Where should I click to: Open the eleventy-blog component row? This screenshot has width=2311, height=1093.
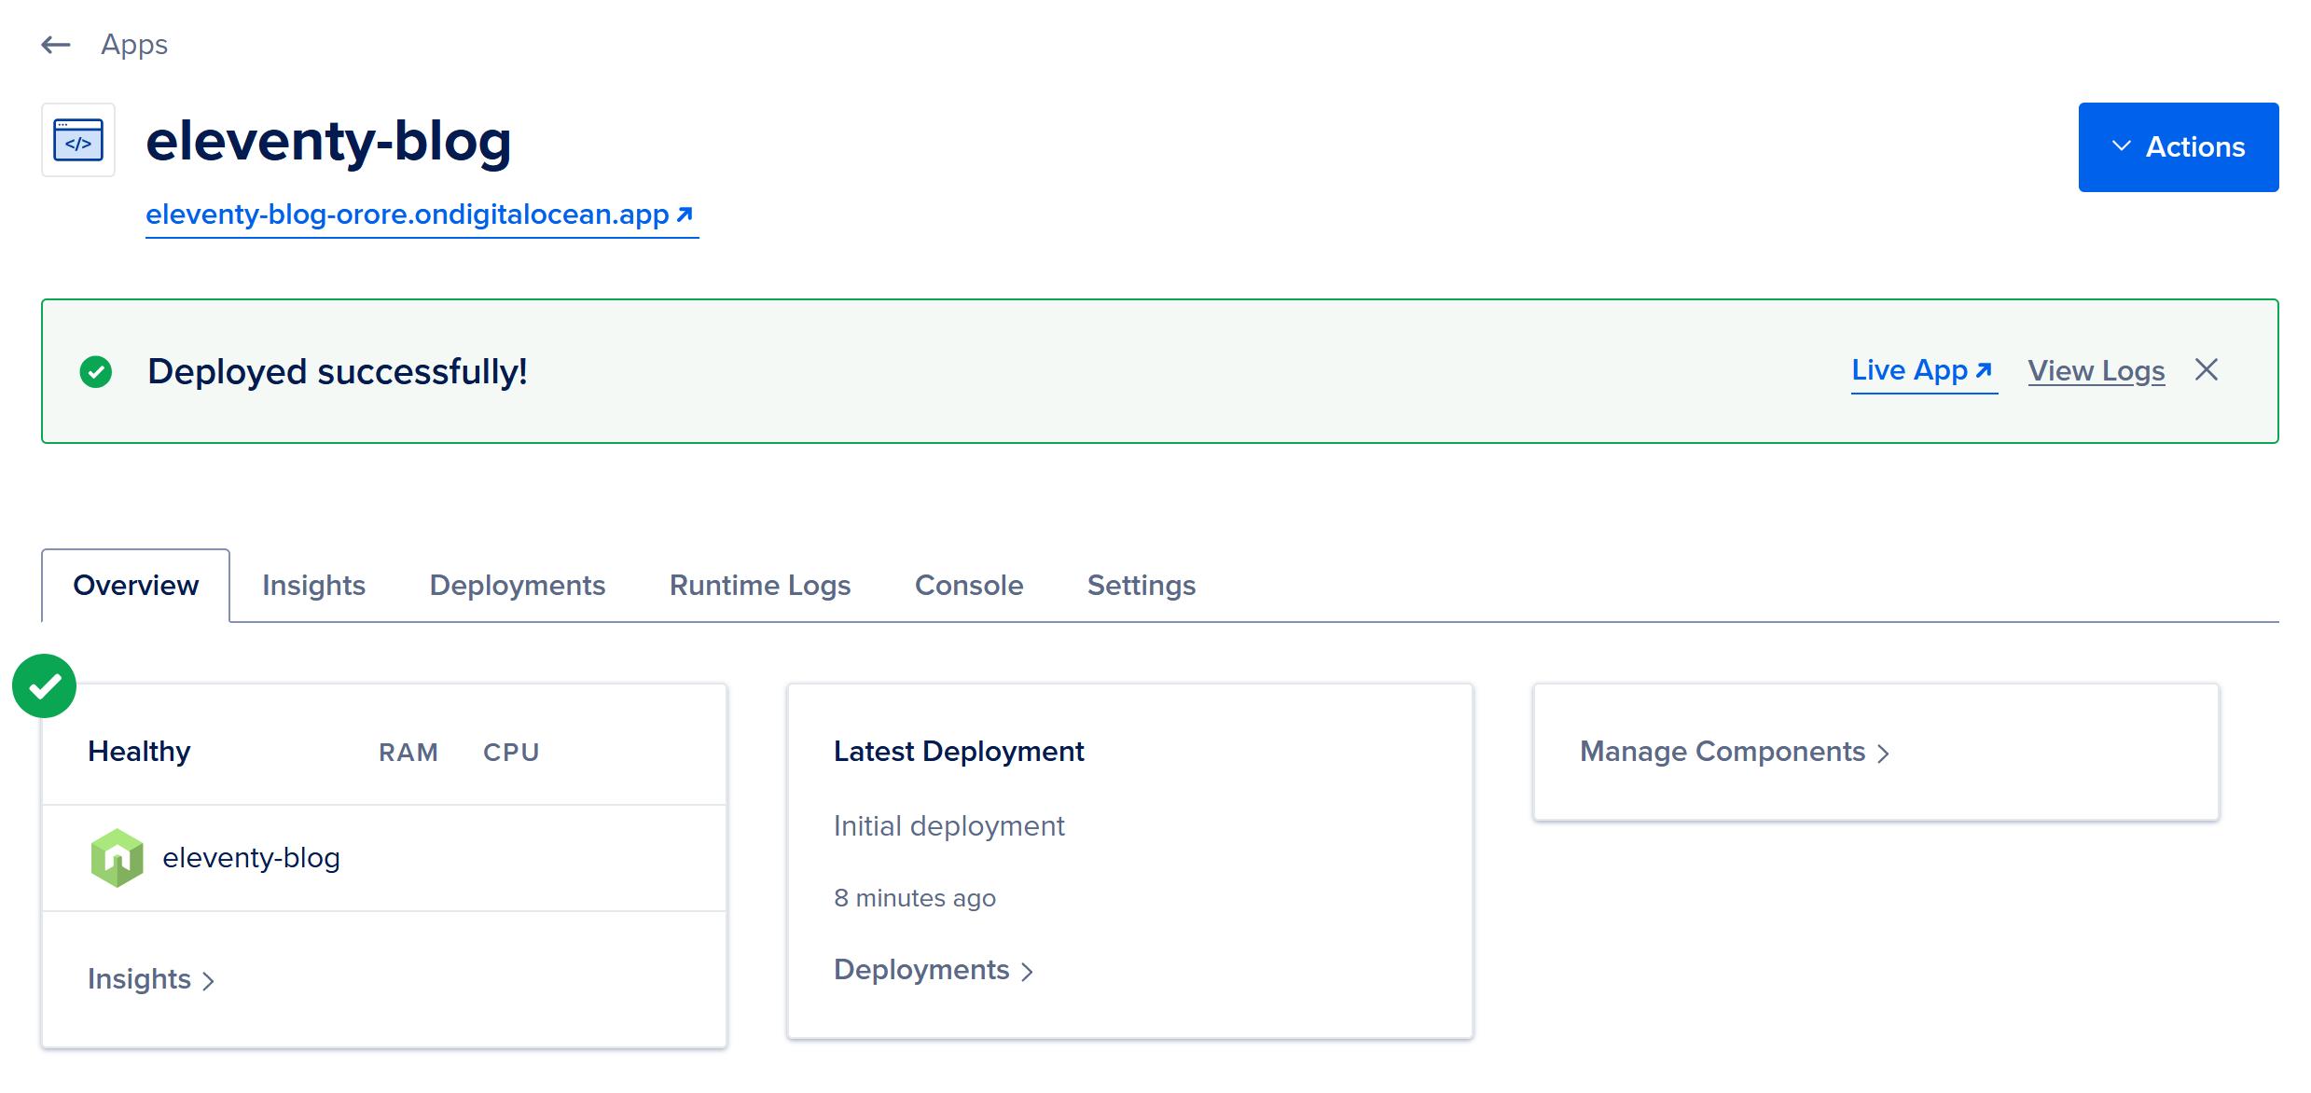(384, 858)
